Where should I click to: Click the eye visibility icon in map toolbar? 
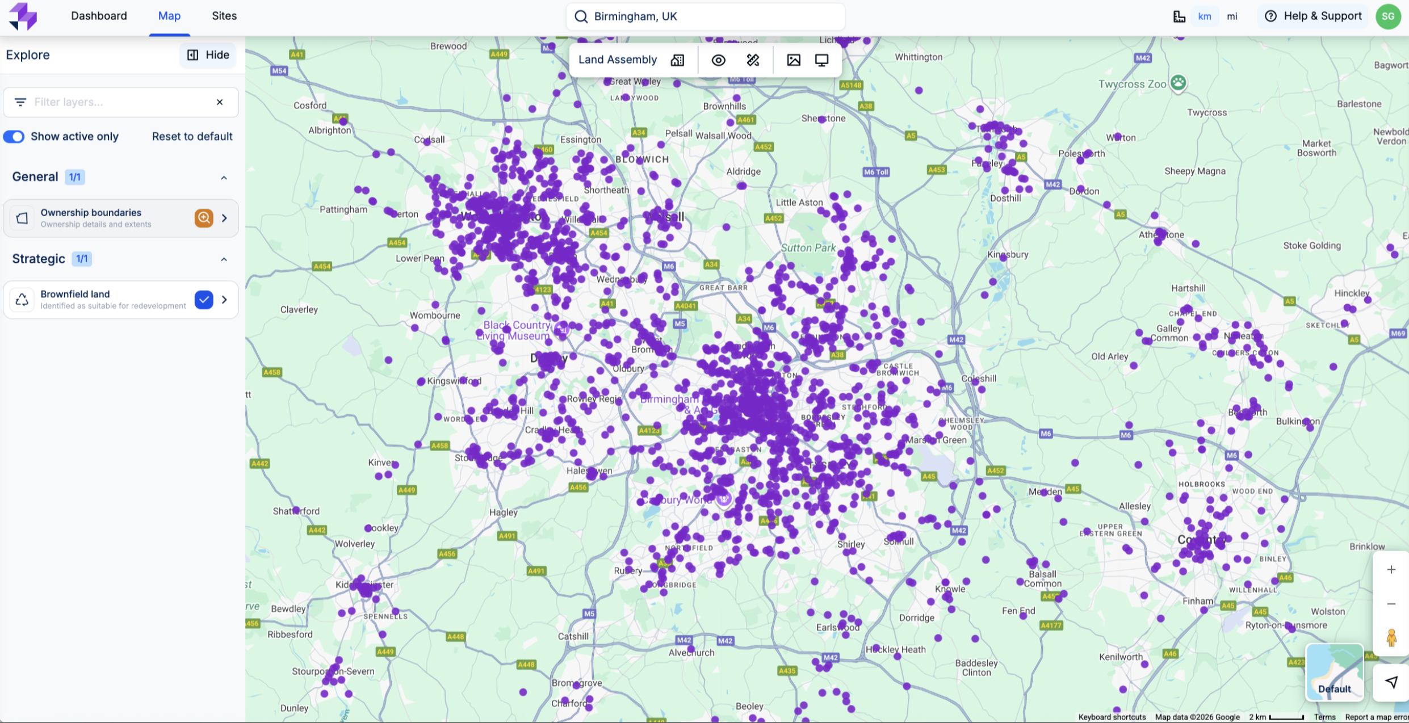click(x=718, y=60)
